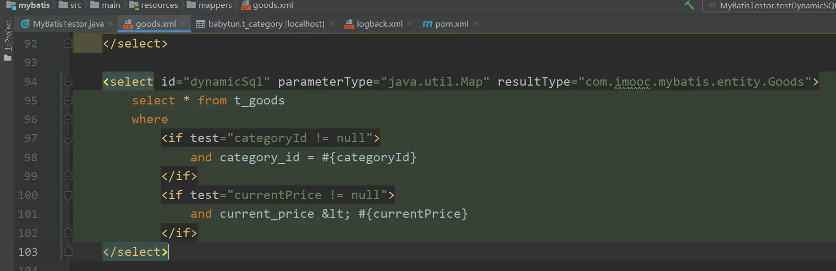This screenshot has width=836, height=271.
Task: Click the closing </if> tag on line 102
Action: pyautogui.click(x=179, y=233)
